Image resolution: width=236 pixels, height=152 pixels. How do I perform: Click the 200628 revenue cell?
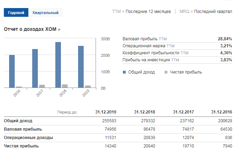225,121
